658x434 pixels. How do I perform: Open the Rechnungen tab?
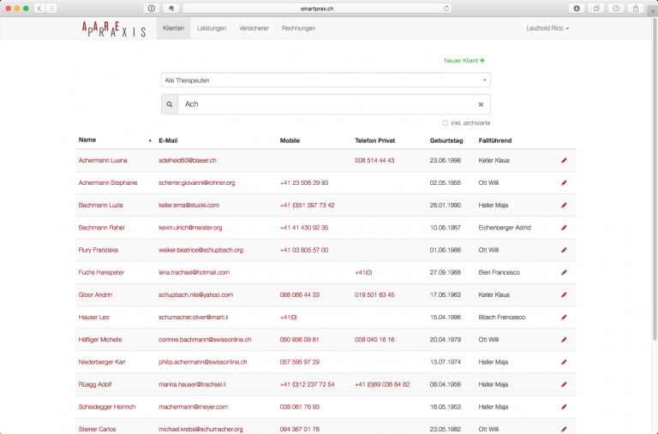(298, 28)
